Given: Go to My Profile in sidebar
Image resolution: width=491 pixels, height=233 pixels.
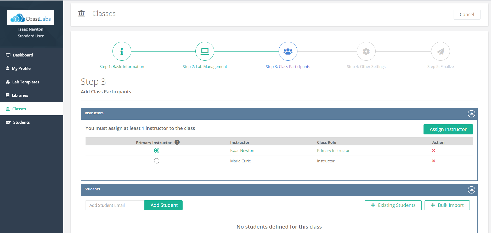Looking at the screenshot, I should [x=32, y=68].
